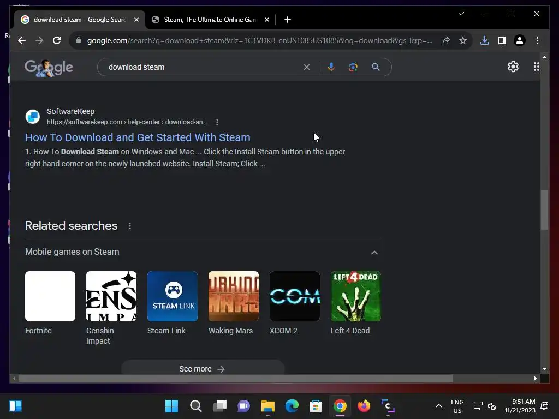Click the forward navigation arrow
The width and height of the screenshot is (559, 419).
pyautogui.click(x=39, y=40)
